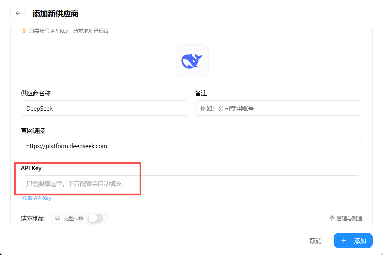Click the 只需填写 API Key hint text
The image size is (383, 255).
69,31
